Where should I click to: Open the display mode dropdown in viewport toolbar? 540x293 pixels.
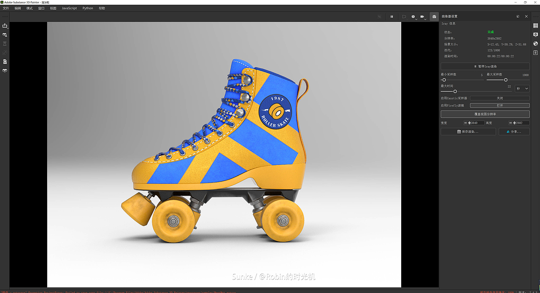pos(404,16)
